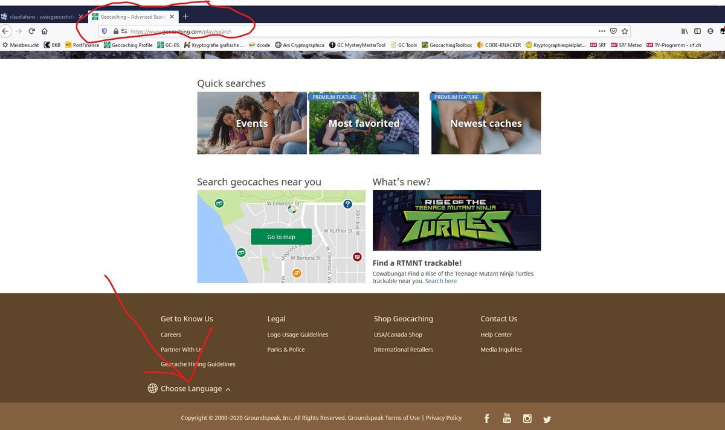Screen dimensions: 725x430
Task: Open the Ars Cryptographica bookmark
Action: click(x=300, y=45)
